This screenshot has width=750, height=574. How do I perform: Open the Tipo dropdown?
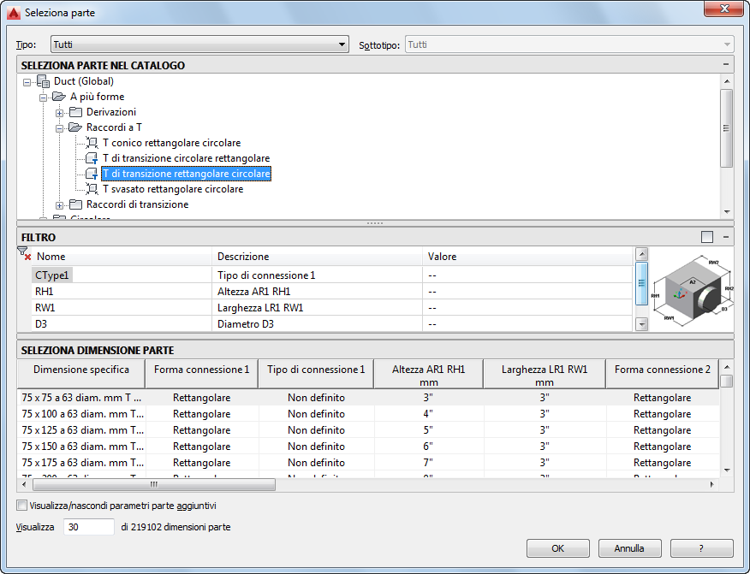(199, 44)
